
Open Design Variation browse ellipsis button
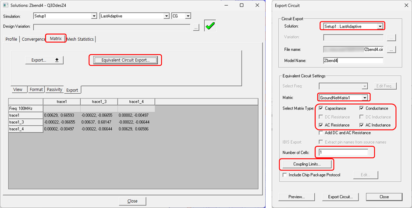pos(196,27)
